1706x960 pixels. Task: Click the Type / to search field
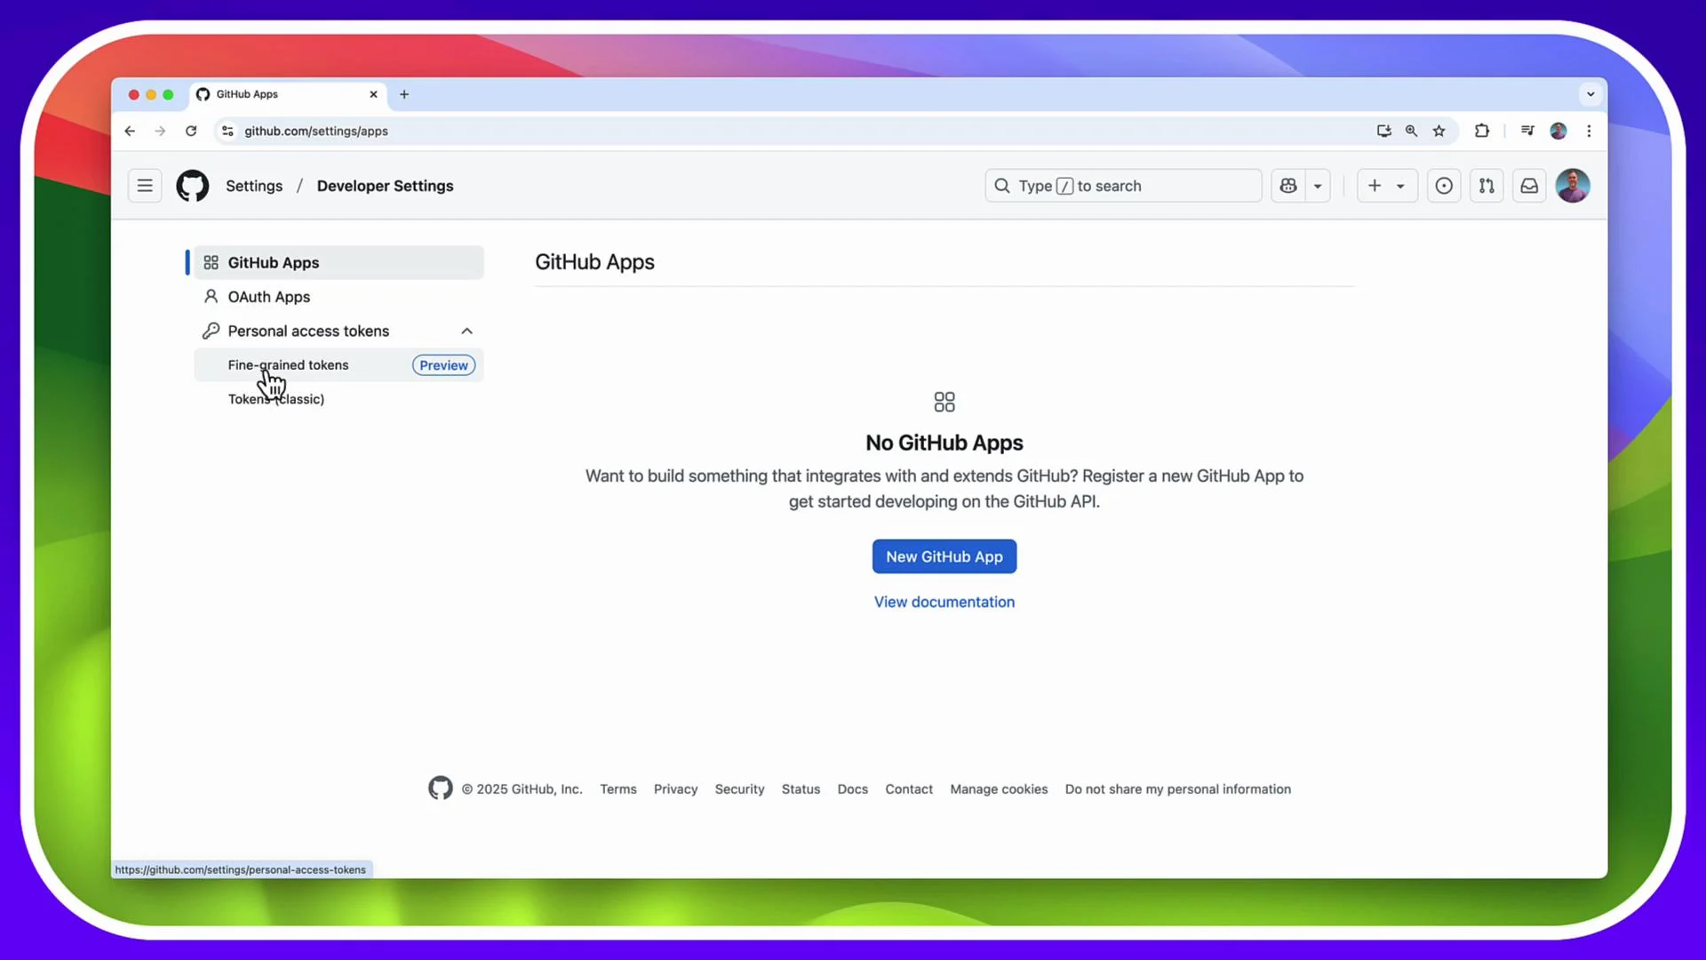[x=1123, y=186]
